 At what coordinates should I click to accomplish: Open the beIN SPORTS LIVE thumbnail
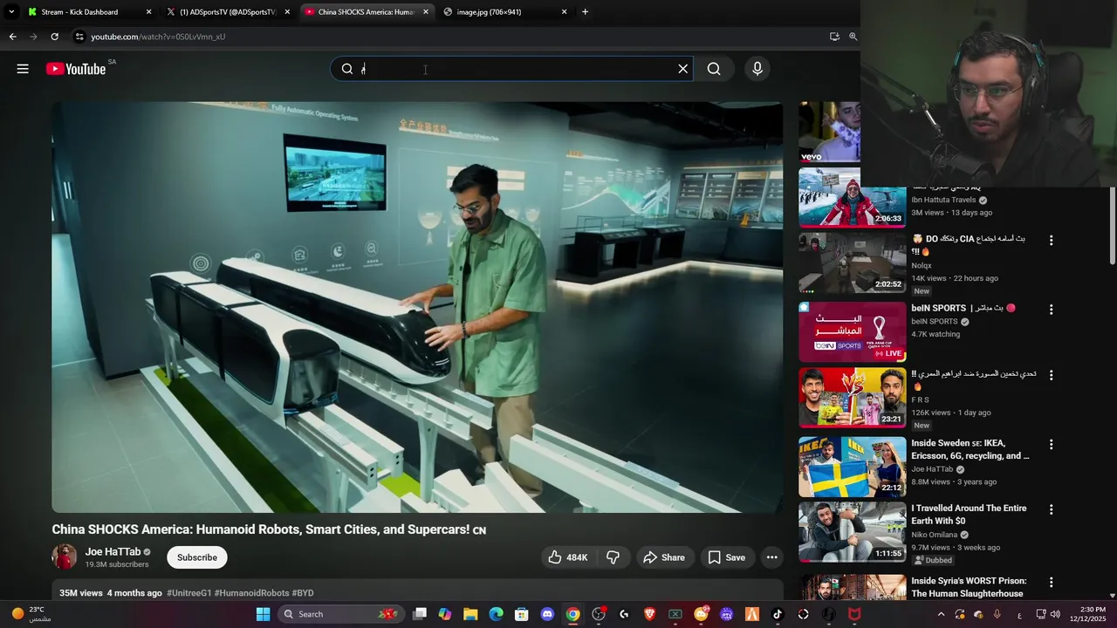pyautogui.click(x=852, y=331)
